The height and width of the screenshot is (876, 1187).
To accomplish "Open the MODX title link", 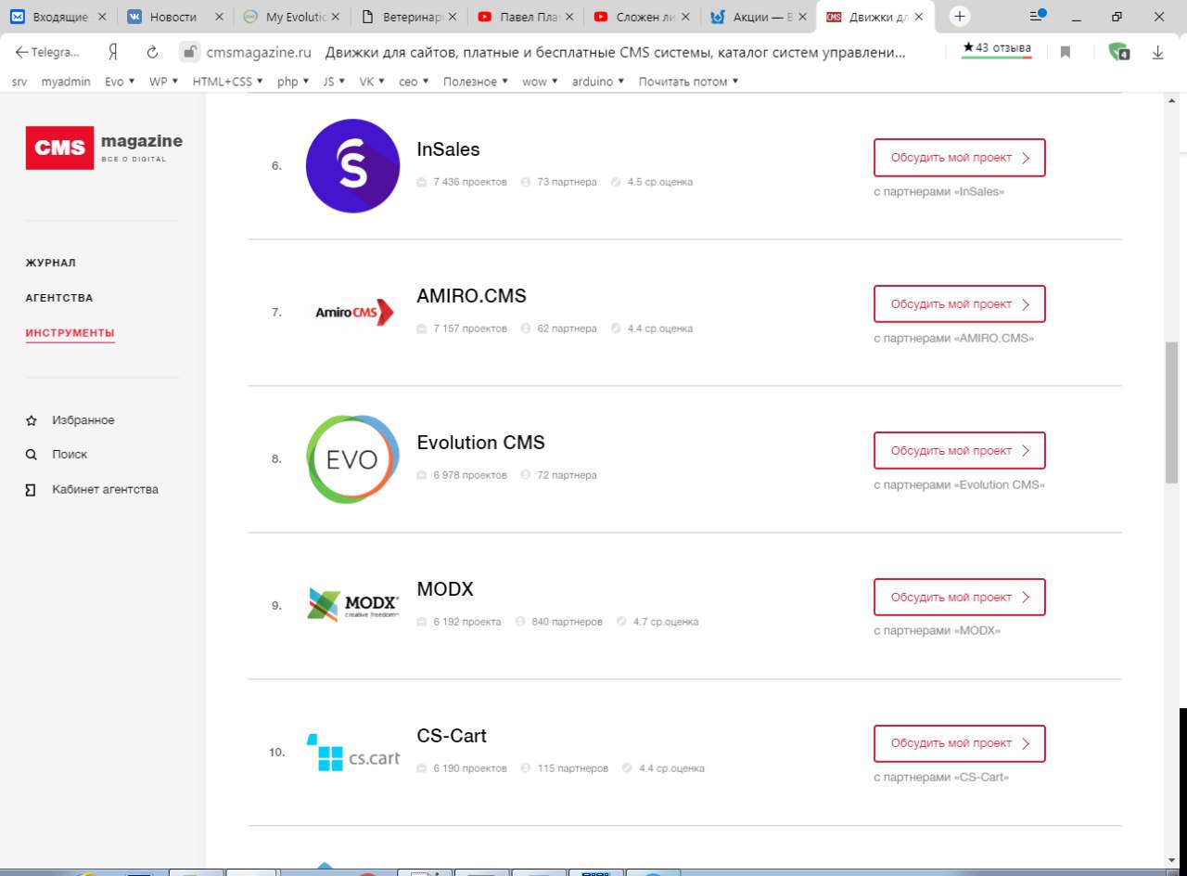I will pyautogui.click(x=446, y=589).
